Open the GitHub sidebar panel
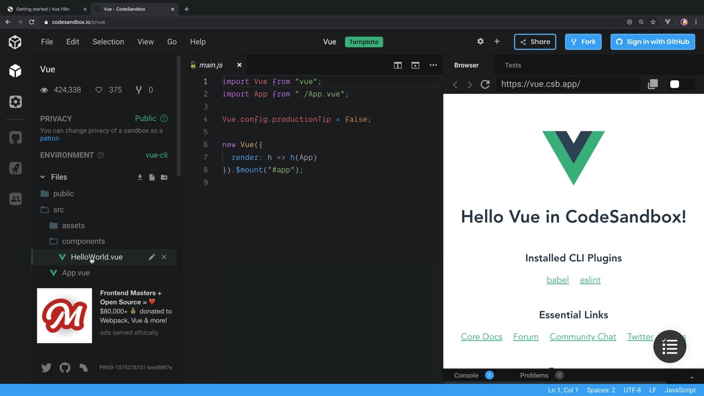 click(15, 137)
